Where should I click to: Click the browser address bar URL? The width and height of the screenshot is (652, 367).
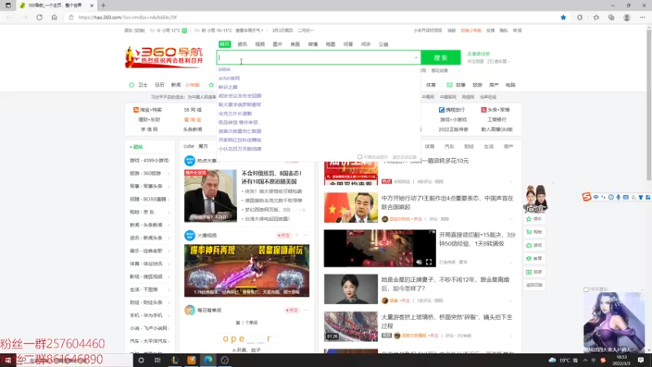tap(127, 17)
